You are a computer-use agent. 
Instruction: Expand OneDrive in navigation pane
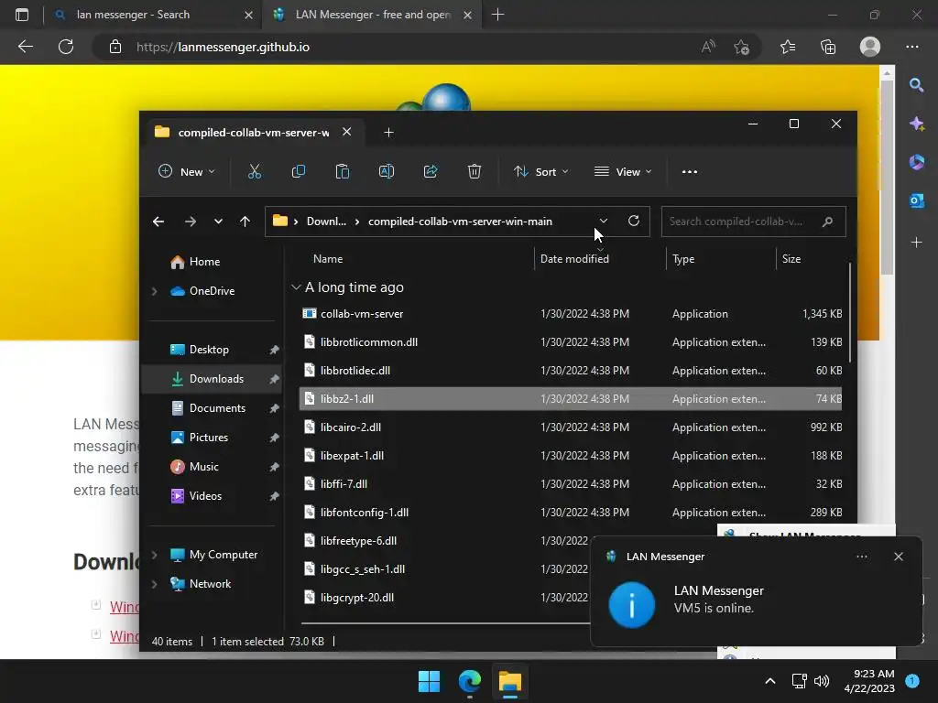[154, 291]
